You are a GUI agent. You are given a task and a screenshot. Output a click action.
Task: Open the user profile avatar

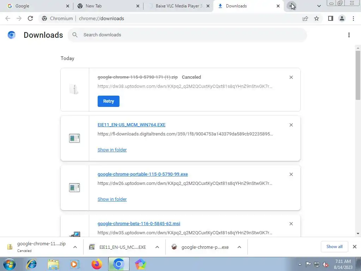click(342, 18)
